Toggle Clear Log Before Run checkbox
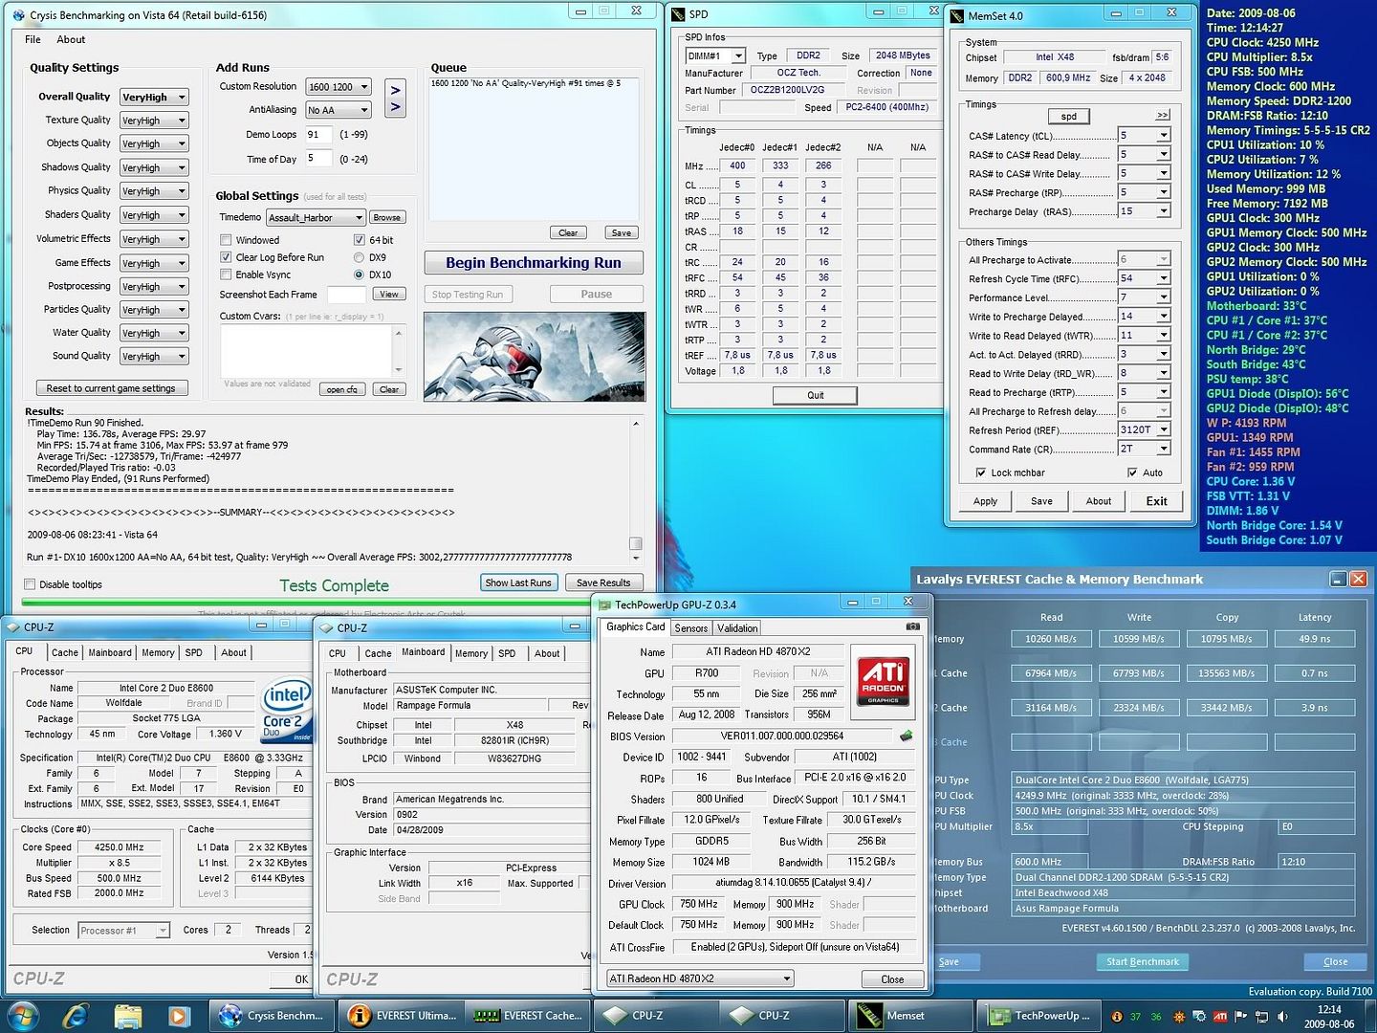The image size is (1377, 1033). 227,257
